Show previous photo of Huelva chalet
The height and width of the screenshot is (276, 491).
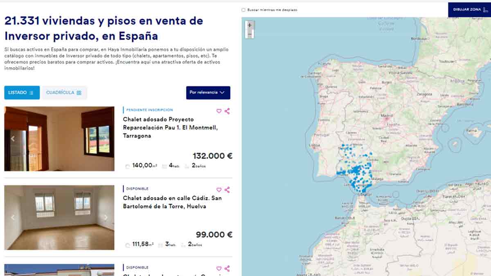click(x=13, y=218)
